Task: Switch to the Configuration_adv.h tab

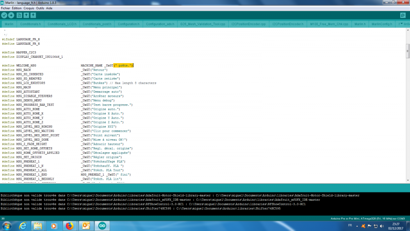Action: pyautogui.click(x=160, y=24)
